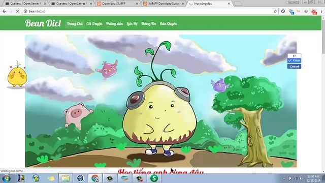This screenshot has width=325, height=183.
Task: View site info next to beandict.io
Action: (x=25, y=11)
